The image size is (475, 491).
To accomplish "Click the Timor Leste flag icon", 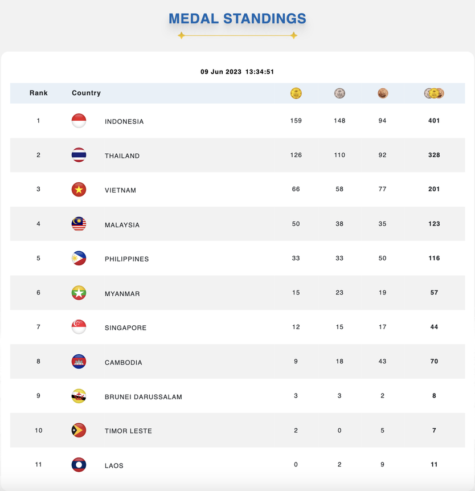I will pos(79,430).
